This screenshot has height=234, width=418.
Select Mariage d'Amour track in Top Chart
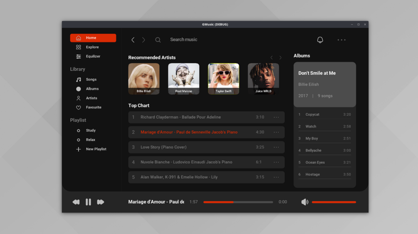click(x=206, y=132)
